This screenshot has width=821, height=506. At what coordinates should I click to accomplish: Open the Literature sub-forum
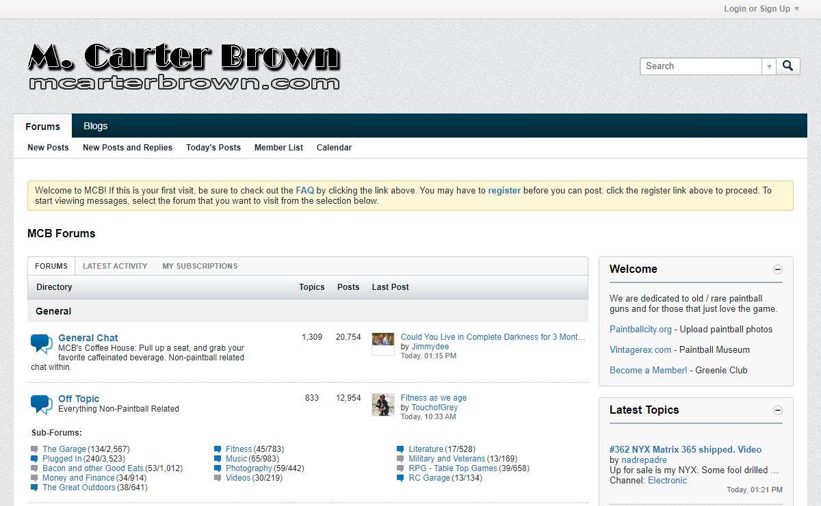(426, 449)
